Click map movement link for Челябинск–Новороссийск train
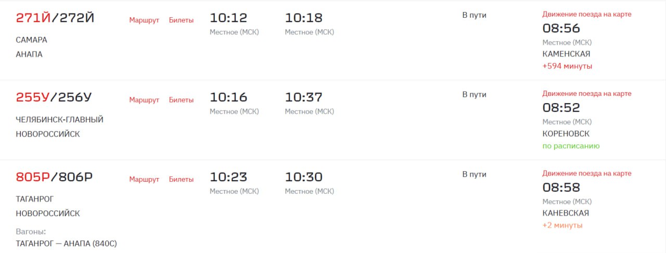Viewport: 666px width, 253px height. (587, 94)
